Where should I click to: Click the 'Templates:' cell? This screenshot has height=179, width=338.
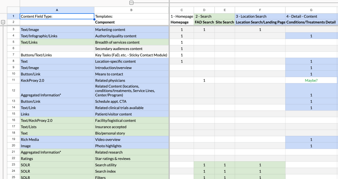pyautogui.click(x=131, y=16)
